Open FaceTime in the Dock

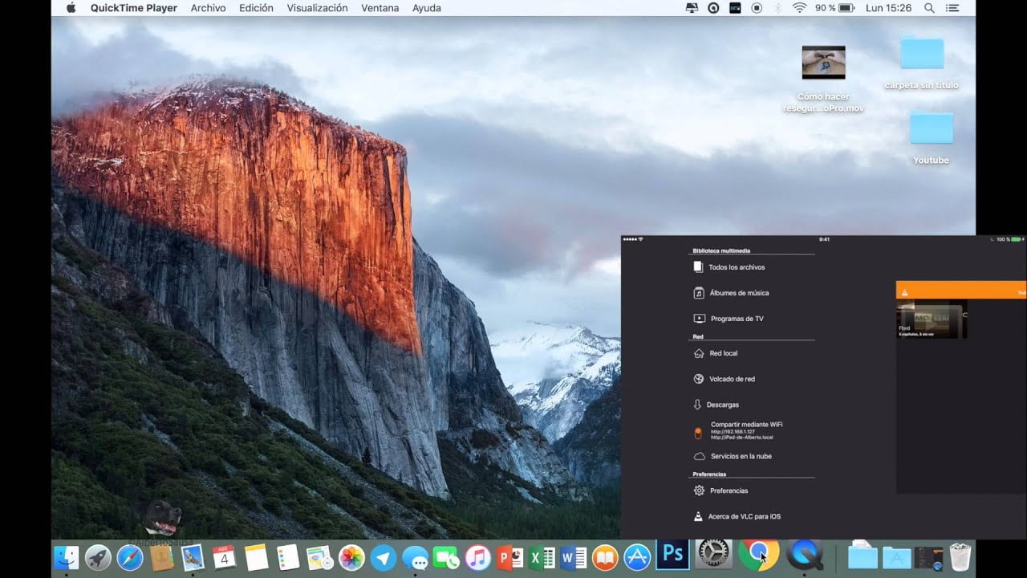point(446,556)
